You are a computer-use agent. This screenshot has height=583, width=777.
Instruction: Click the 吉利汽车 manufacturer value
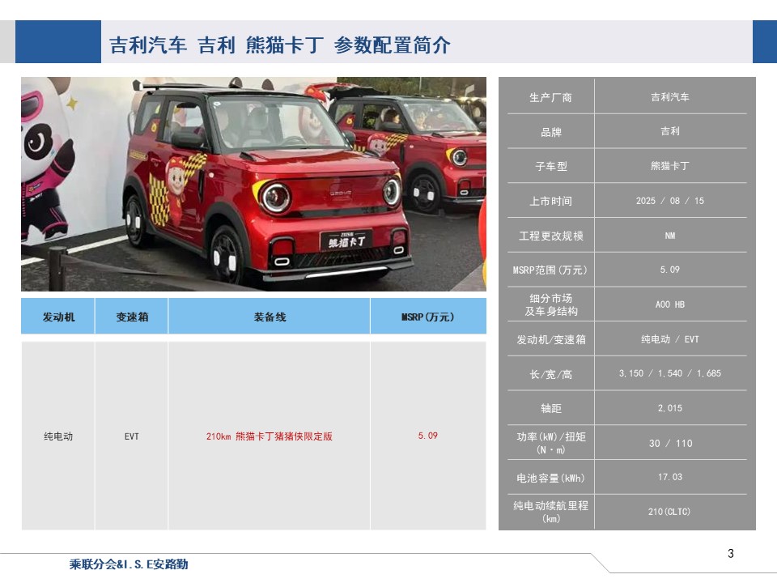click(x=670, y=97)
